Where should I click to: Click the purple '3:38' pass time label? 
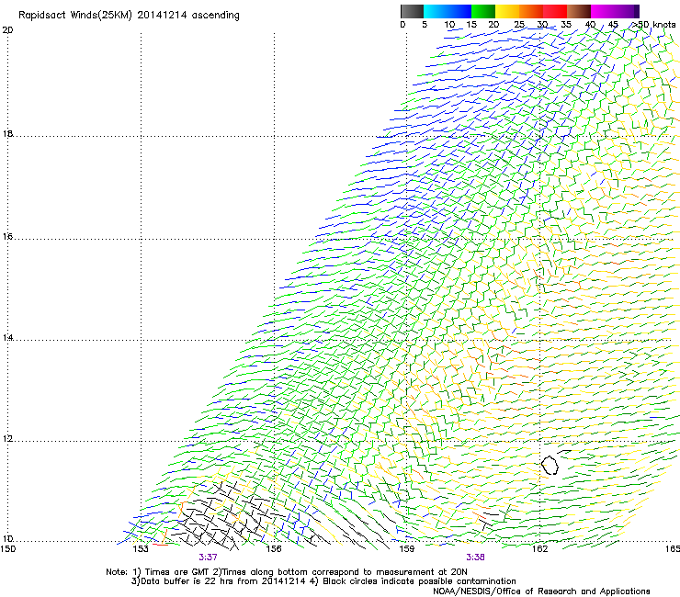point(475,558)
